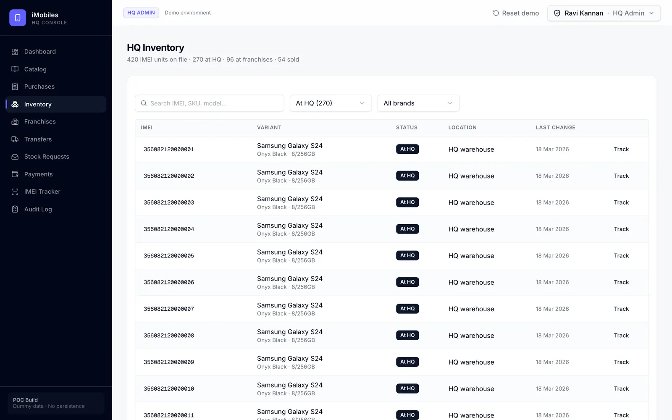Click the VARIANT column header
The image size is (672, 420).
click(269, 128)
